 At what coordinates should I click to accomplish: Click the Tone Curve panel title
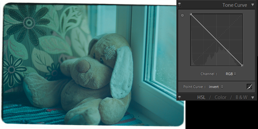coord(235,5)
